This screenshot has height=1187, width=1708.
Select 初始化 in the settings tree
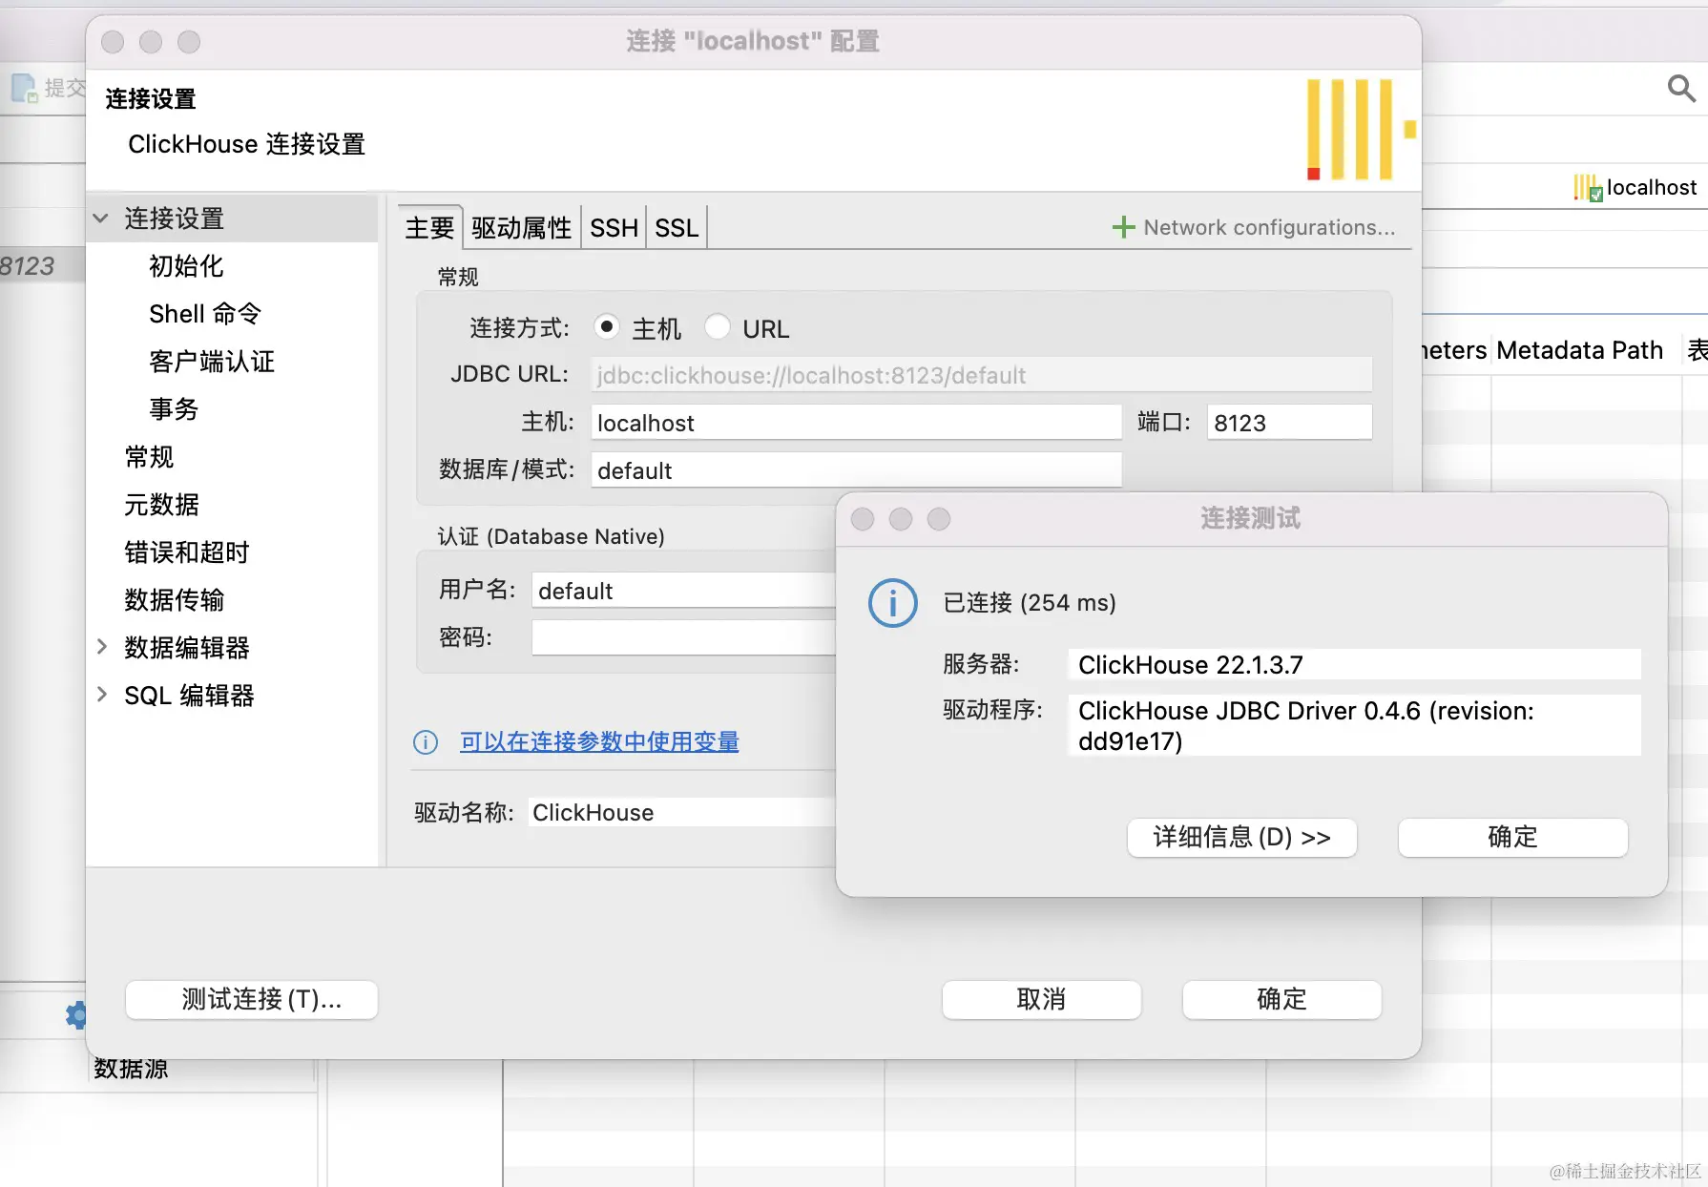coord(186,266)
